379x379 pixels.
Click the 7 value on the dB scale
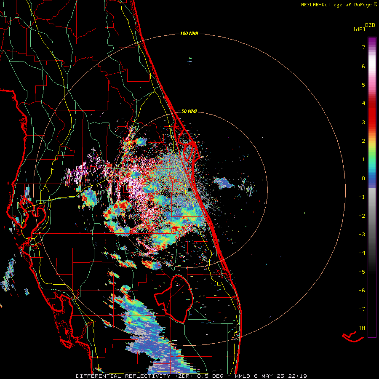pyautogui.click(x=363, y=47)
